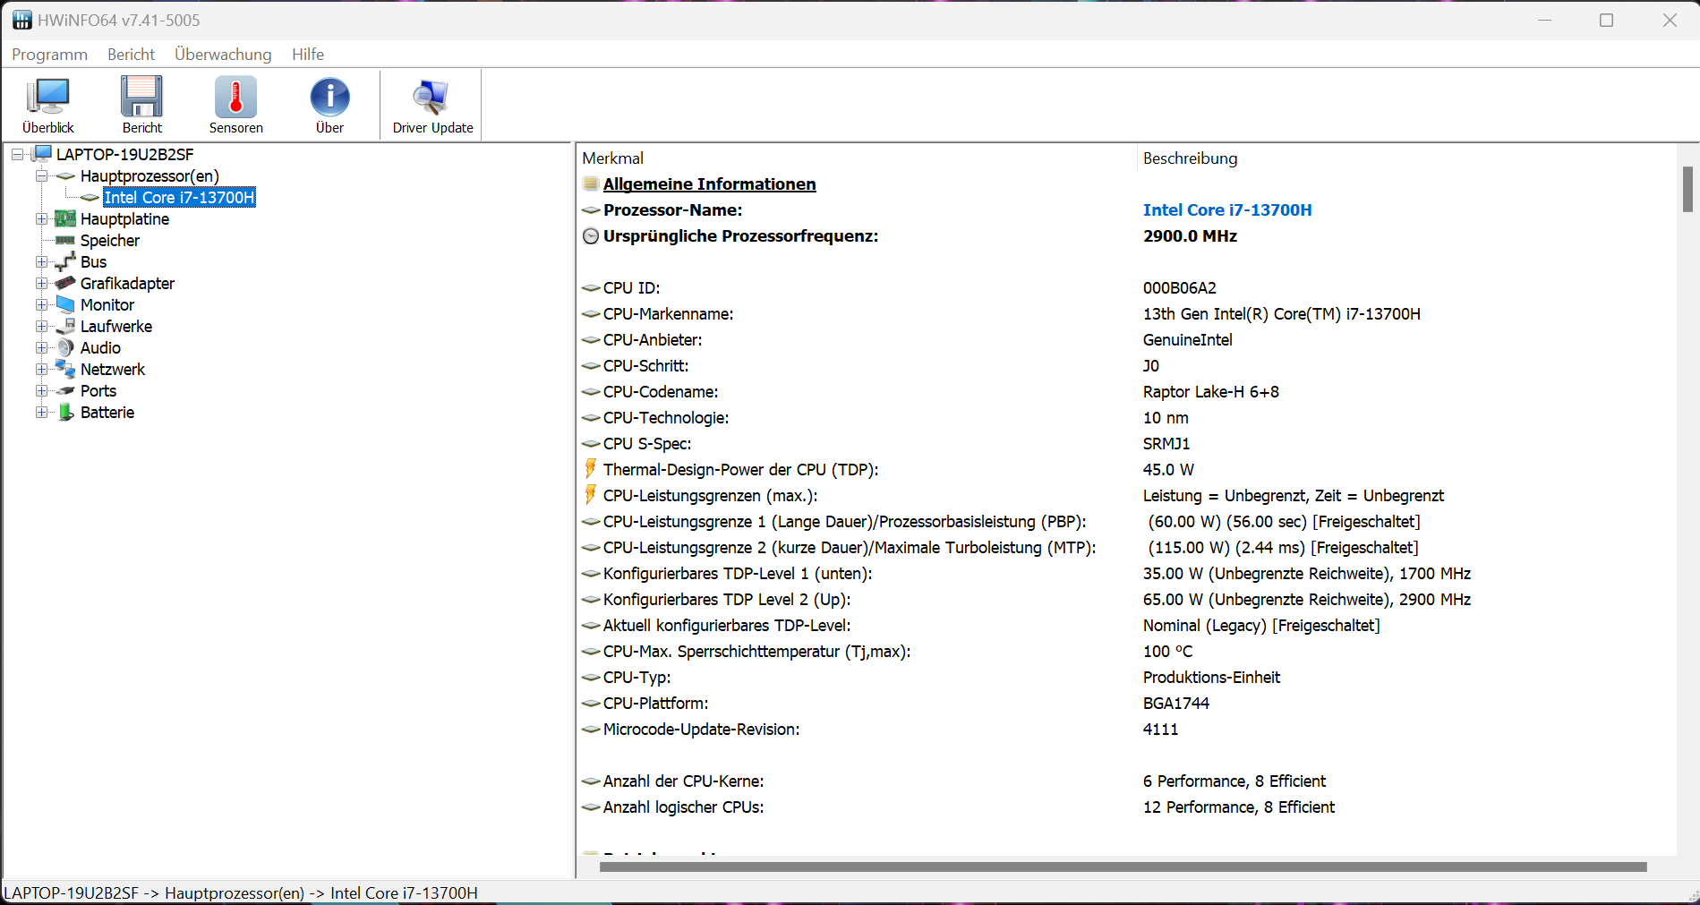Click the Bericht floppy disk icon
Image resolution: width=1700 pixels, height=905 pixels.
tap(141, 97)
